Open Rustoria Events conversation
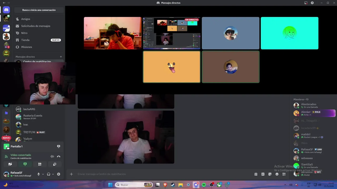 pos(39,117)
